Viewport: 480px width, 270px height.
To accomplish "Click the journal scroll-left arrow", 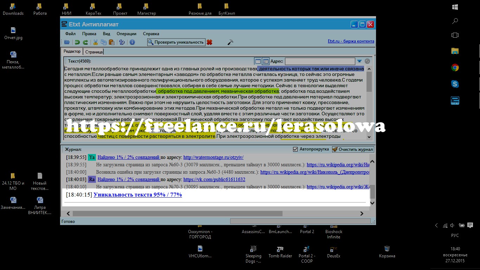I will coord(69,213).
